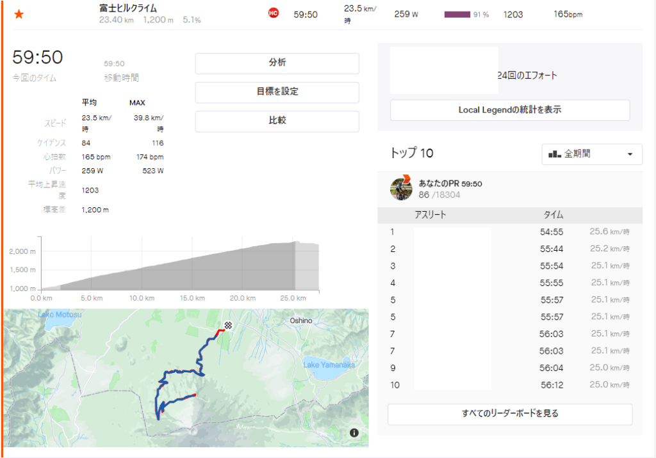Viewport: 656px width, 458px height.
Task: Open the 全期間 time period dropdown
Action: (591, 155)
